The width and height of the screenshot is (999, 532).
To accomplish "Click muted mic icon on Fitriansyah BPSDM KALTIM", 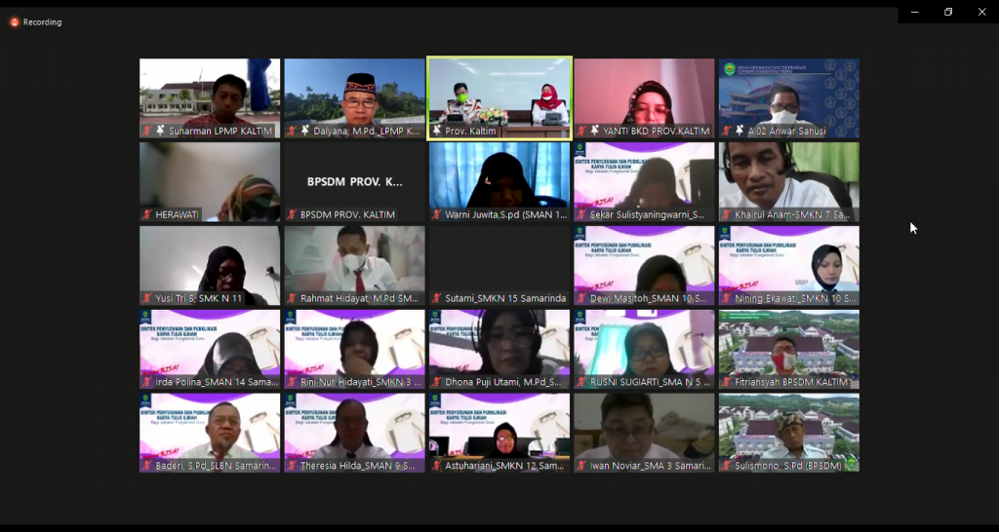I will tap(726, 383).
